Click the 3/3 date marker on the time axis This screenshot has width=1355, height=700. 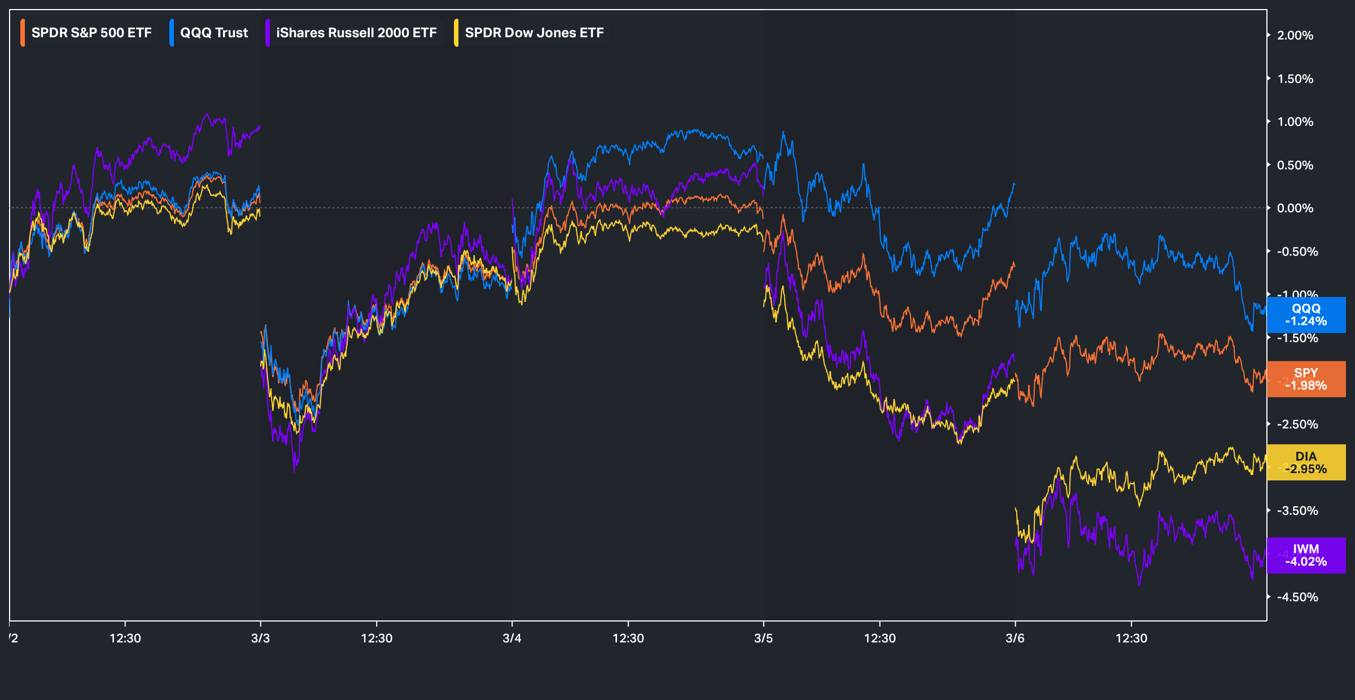coord(260,638)
